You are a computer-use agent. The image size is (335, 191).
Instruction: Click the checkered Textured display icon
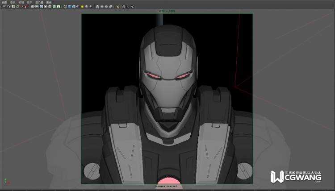tap(78, 7)
